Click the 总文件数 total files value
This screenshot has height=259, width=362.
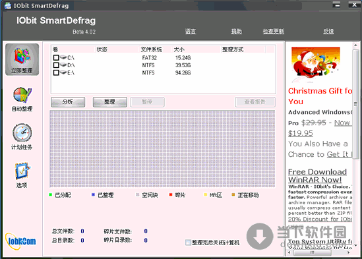[x=82, y=231]
